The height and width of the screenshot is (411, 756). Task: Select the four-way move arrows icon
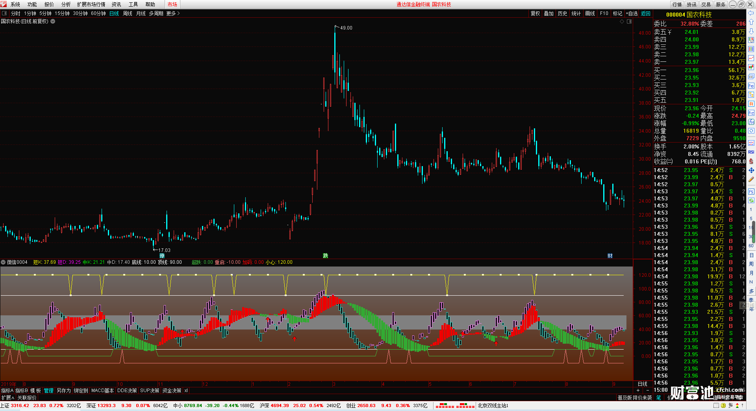(751, 170)
